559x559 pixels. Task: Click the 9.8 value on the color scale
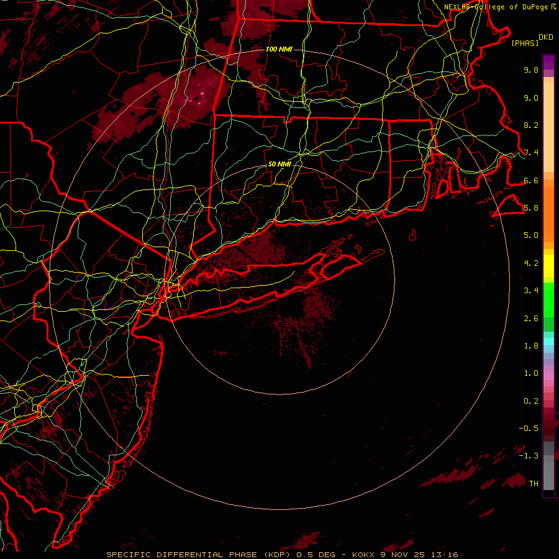point(531,70)
